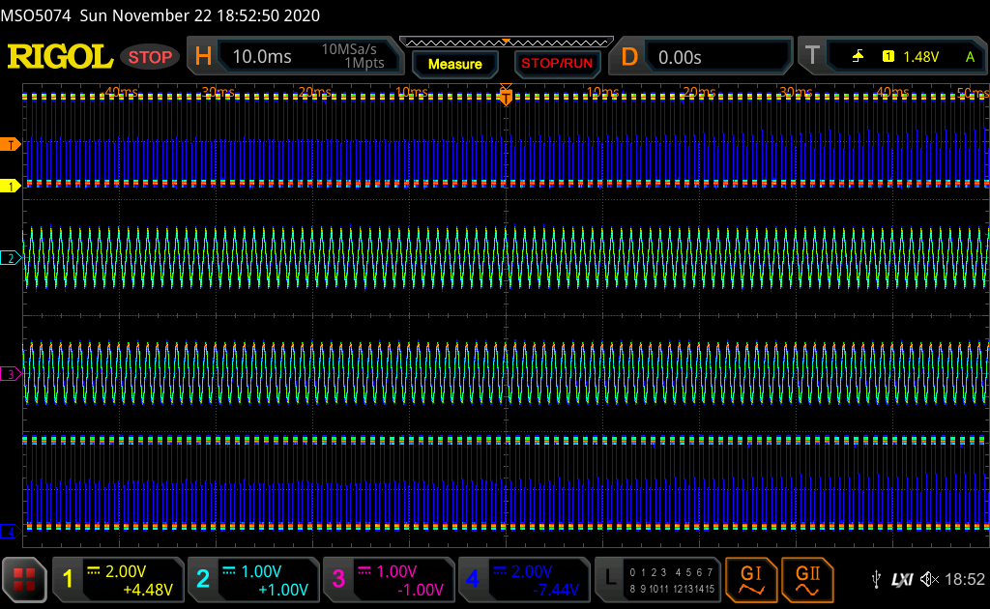Click the orange trigger position marker at top center
Viewport: 990px width, 609px height.
pyautogui.click(x=506, y=94)
